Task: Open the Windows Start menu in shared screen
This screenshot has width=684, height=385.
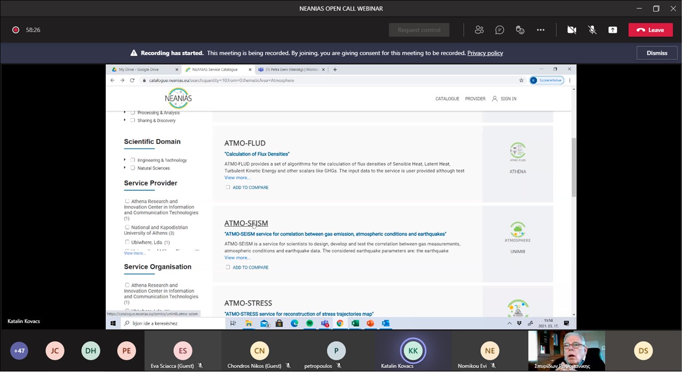Action: [113, 324]
